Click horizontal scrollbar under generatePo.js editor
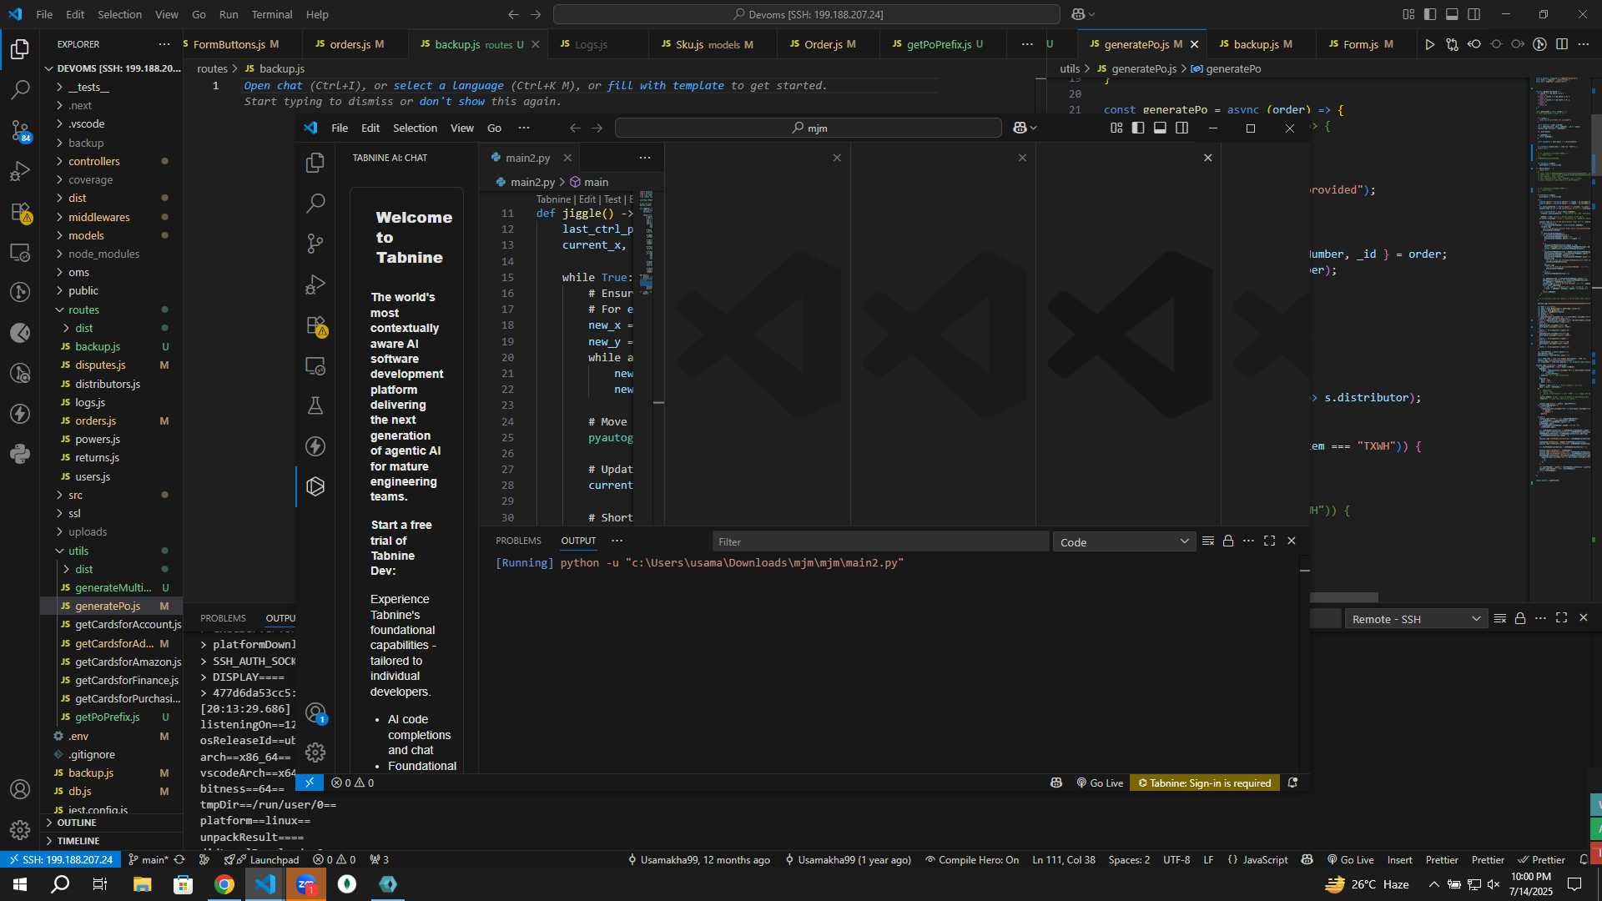This screenshot has height=901, width=1602. [1344, 597]
